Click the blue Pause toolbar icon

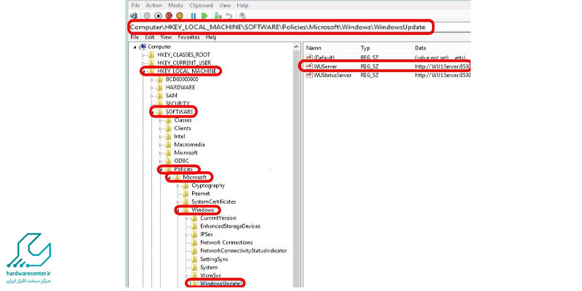pos(194,15)
